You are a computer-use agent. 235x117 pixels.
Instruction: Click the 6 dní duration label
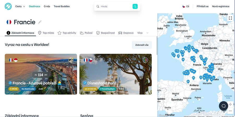pos(41,89)
